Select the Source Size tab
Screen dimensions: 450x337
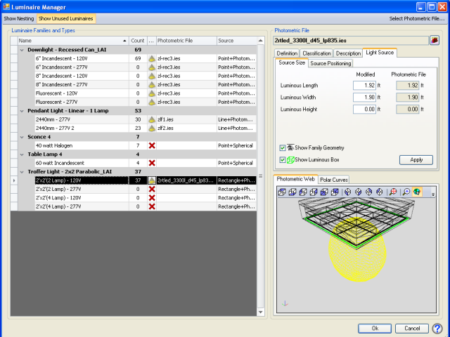pyautogui.click(x=292, y=62)
